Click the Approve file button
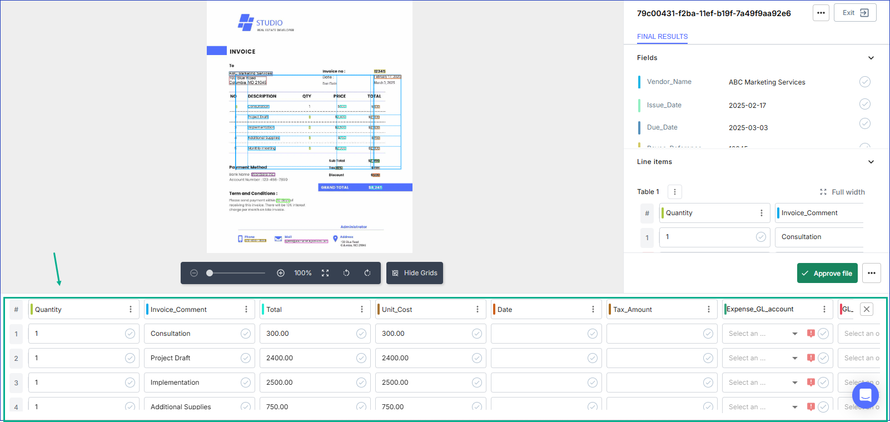 827,273
